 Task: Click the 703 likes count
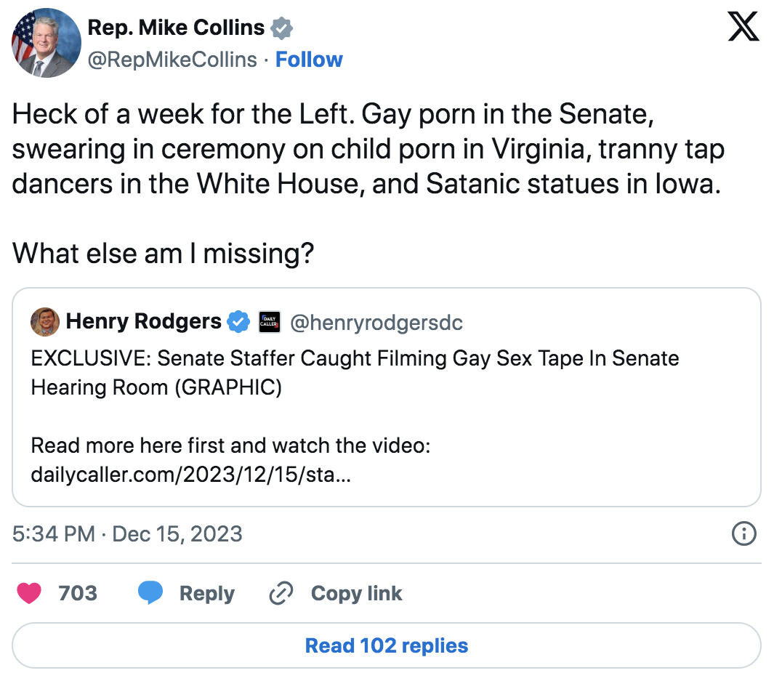click(78, 593)
